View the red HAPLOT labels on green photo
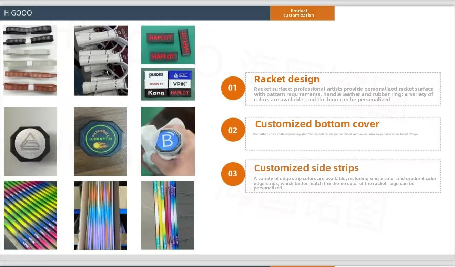Image resolution: width=455 pixels, height=267 pixels. [x=168, y=45]
